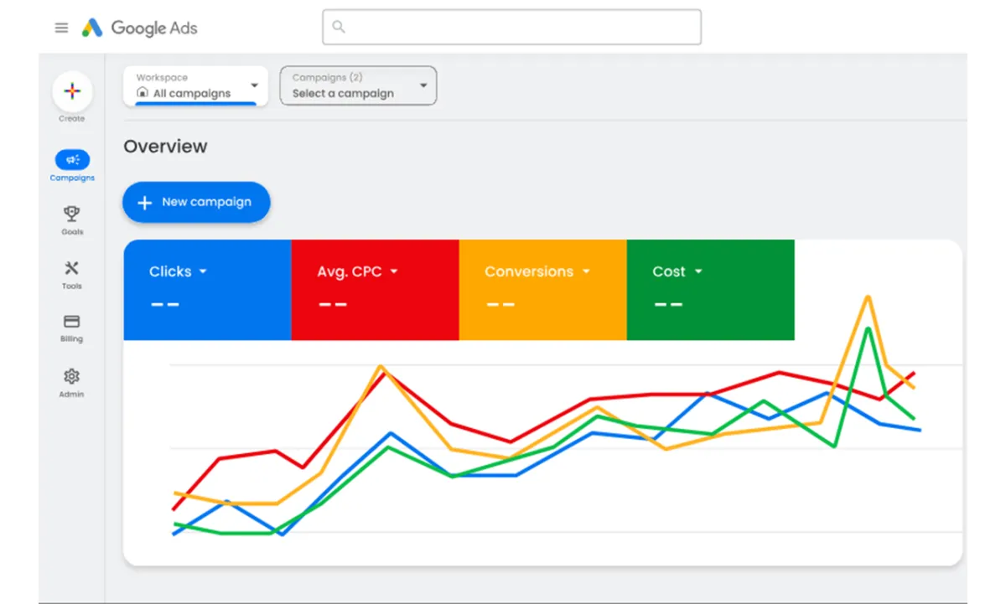Click the home icon beside All campaigns

pyautogui.click(x=143, y=93)
